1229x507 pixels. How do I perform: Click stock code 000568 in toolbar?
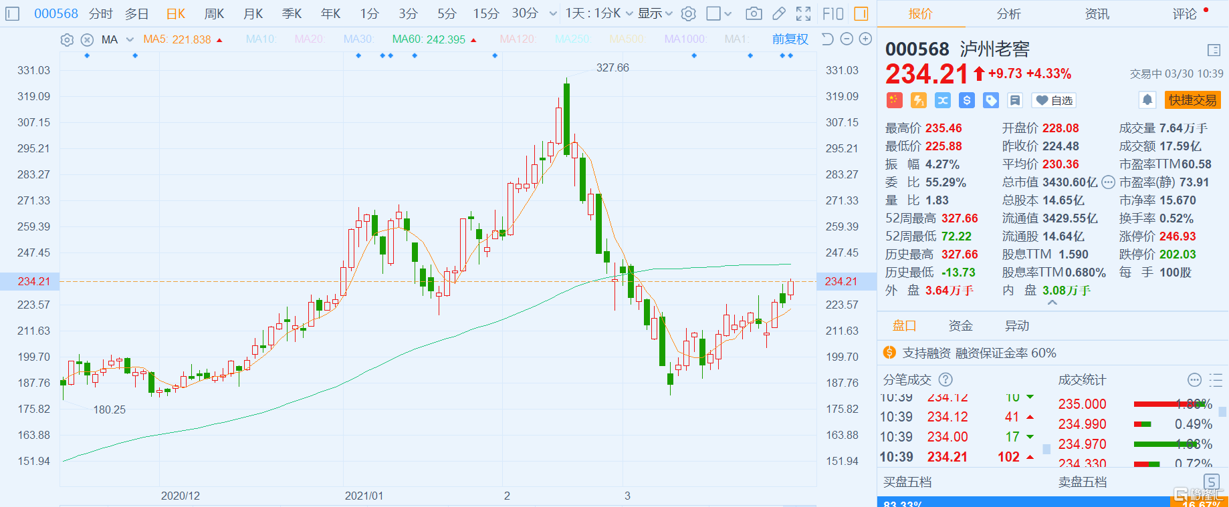click(x=56, y=13)
